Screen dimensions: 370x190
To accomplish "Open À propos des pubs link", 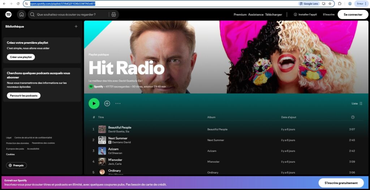I will [15, 149].
